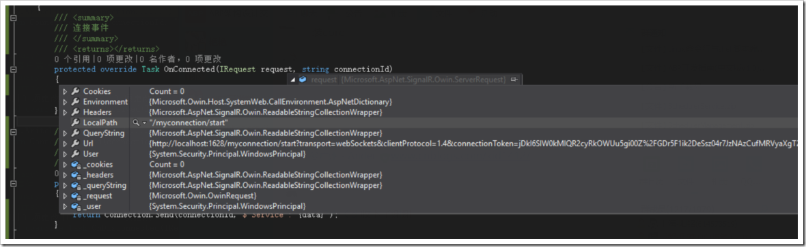Click the _cookies 'Count = 0' value
Viewport: 806px width, 247px height.
167,165
